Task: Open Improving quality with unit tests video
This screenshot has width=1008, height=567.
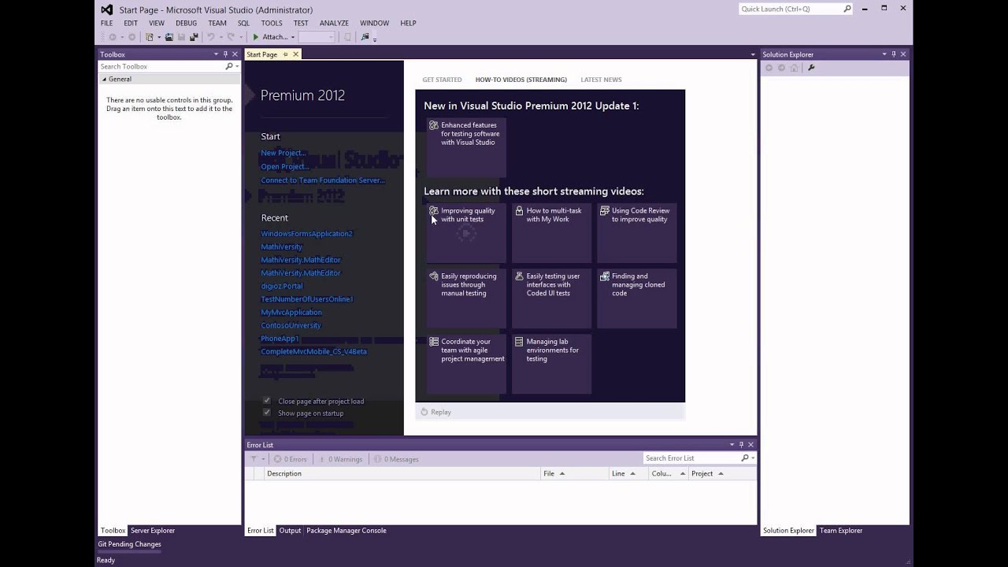Action: [466, 233]
